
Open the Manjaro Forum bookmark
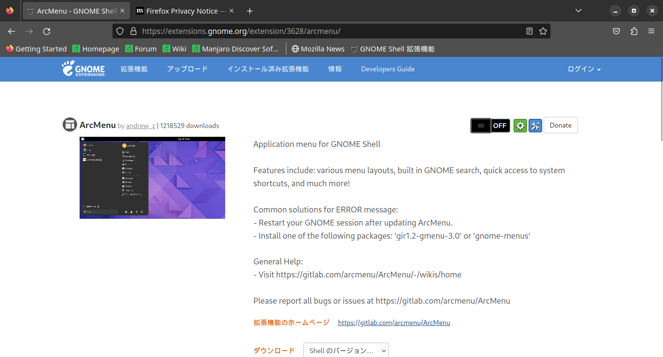tap(141, 49)
